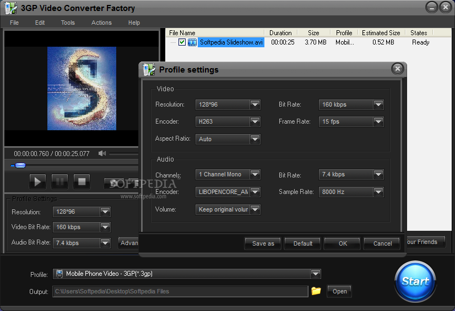455x311 pixels.
Task: Pause the video preview
Action: (59, 181)
